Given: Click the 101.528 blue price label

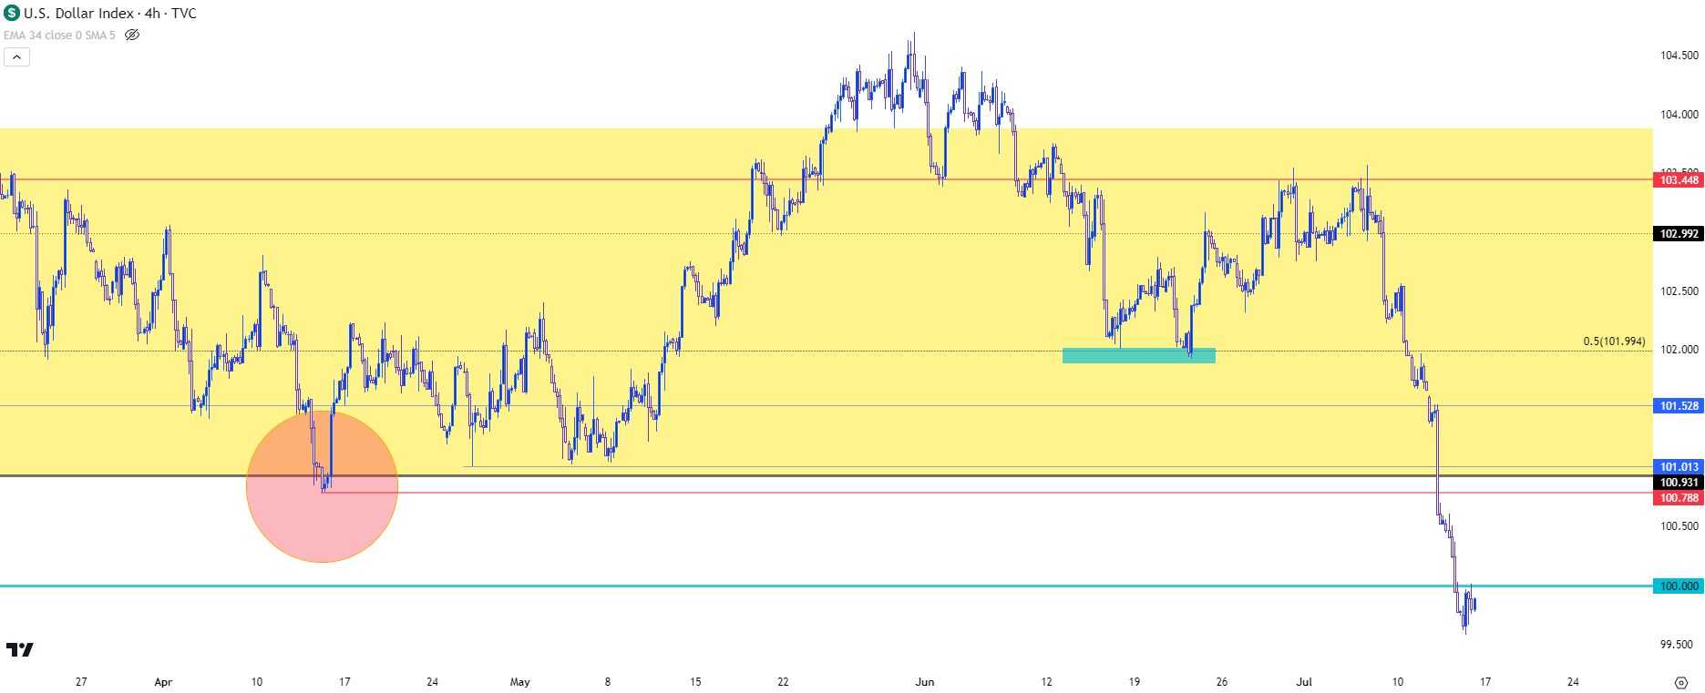Looking at the screenshot, I should 1679,405.
